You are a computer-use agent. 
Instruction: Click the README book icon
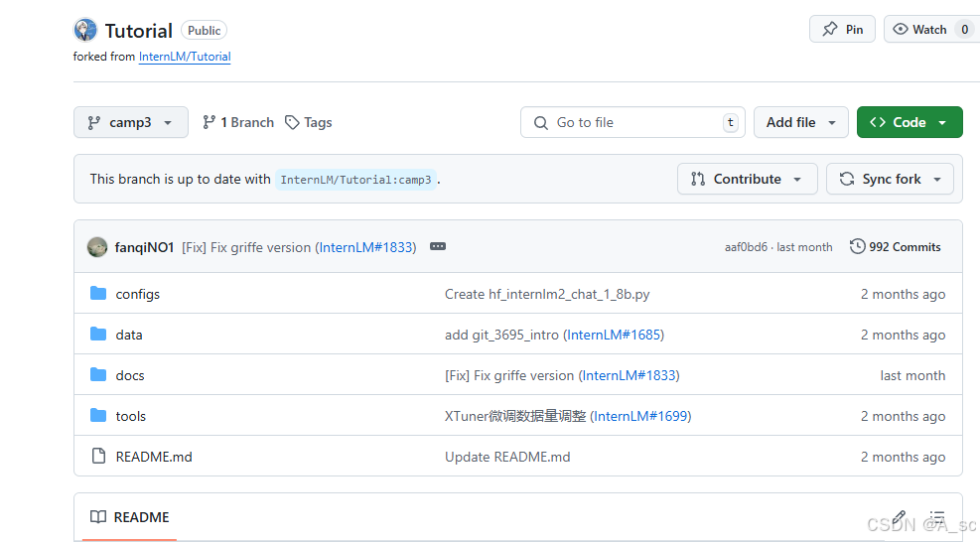pyautogui.click(x=98, y=517)
